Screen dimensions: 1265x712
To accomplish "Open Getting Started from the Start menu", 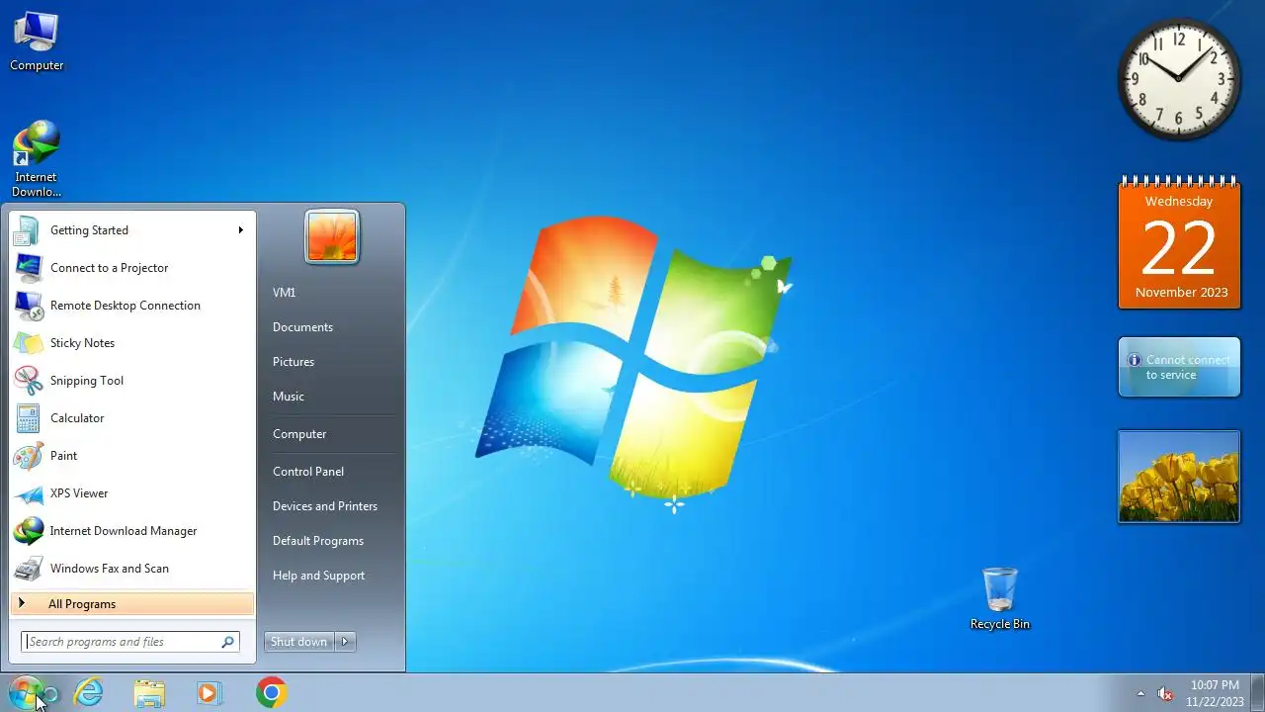I will point(132,230).
